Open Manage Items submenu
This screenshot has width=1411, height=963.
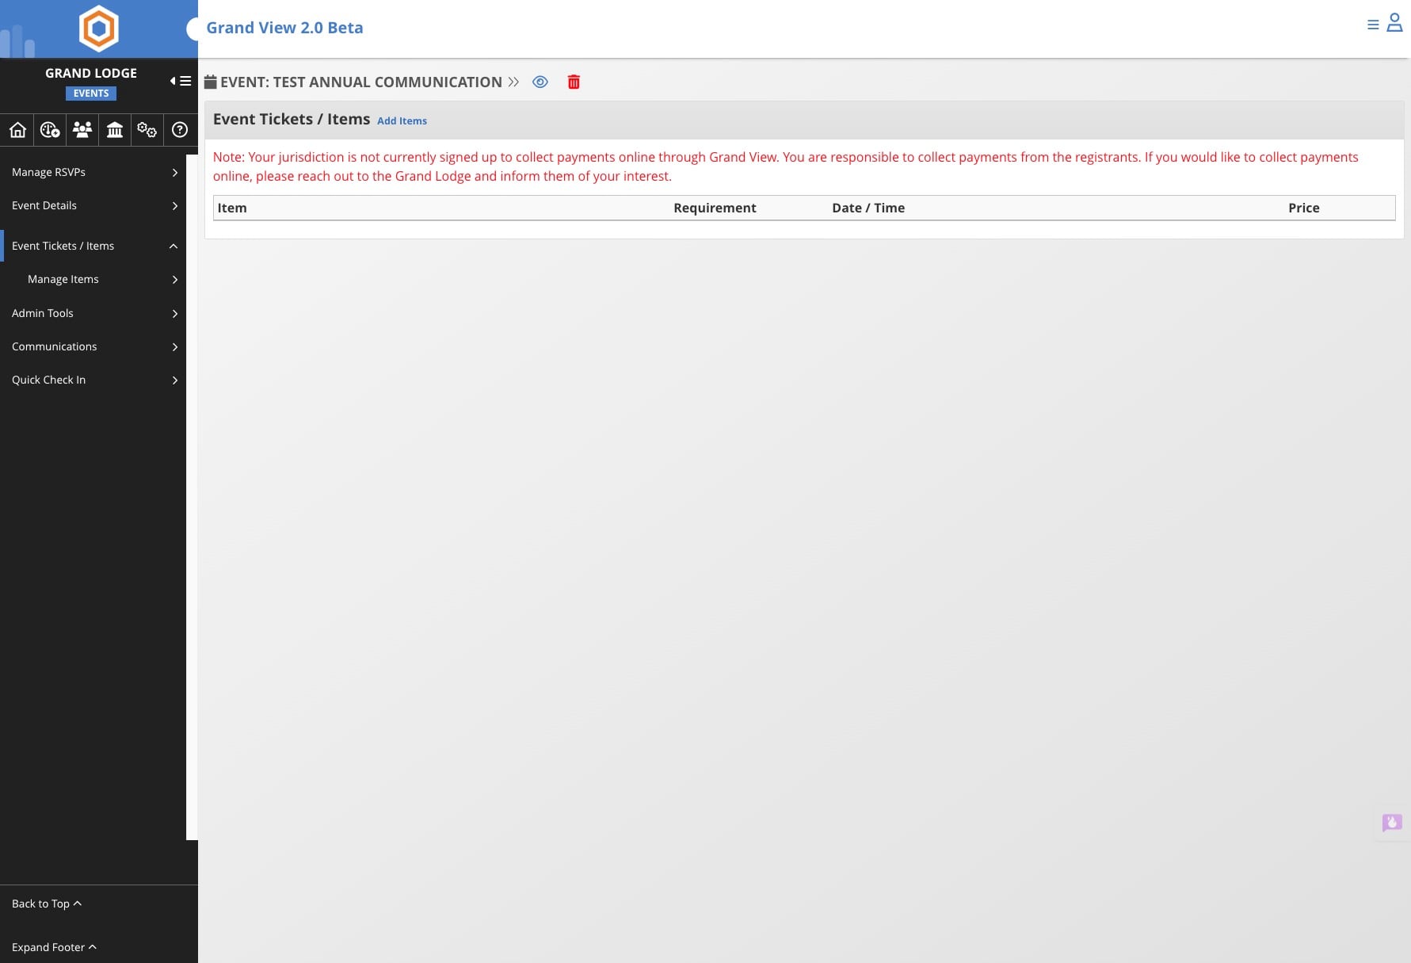[x=93, y=279]
